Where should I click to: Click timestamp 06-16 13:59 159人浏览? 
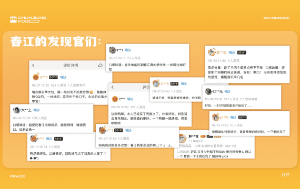[x=30, y=118]
